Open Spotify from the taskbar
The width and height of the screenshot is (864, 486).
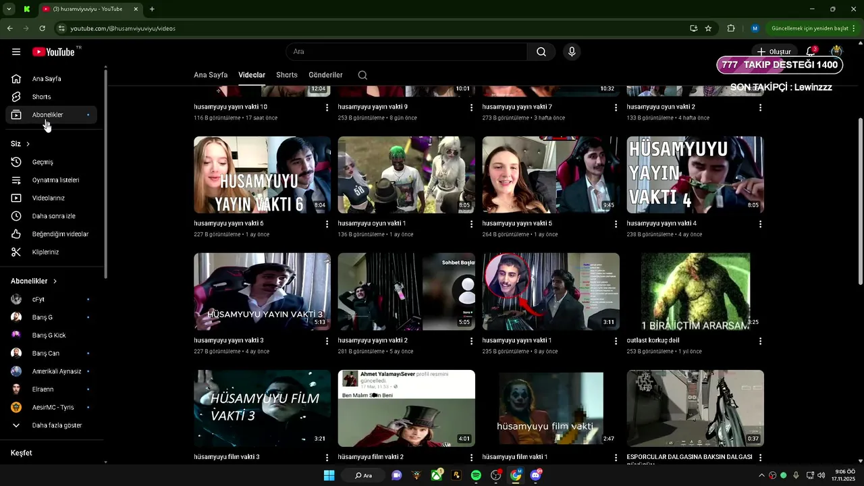click(x=476, y=475)
